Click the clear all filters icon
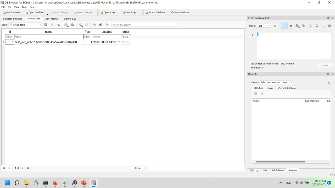Viewport: 335px width, 188px height. (52, 25)
